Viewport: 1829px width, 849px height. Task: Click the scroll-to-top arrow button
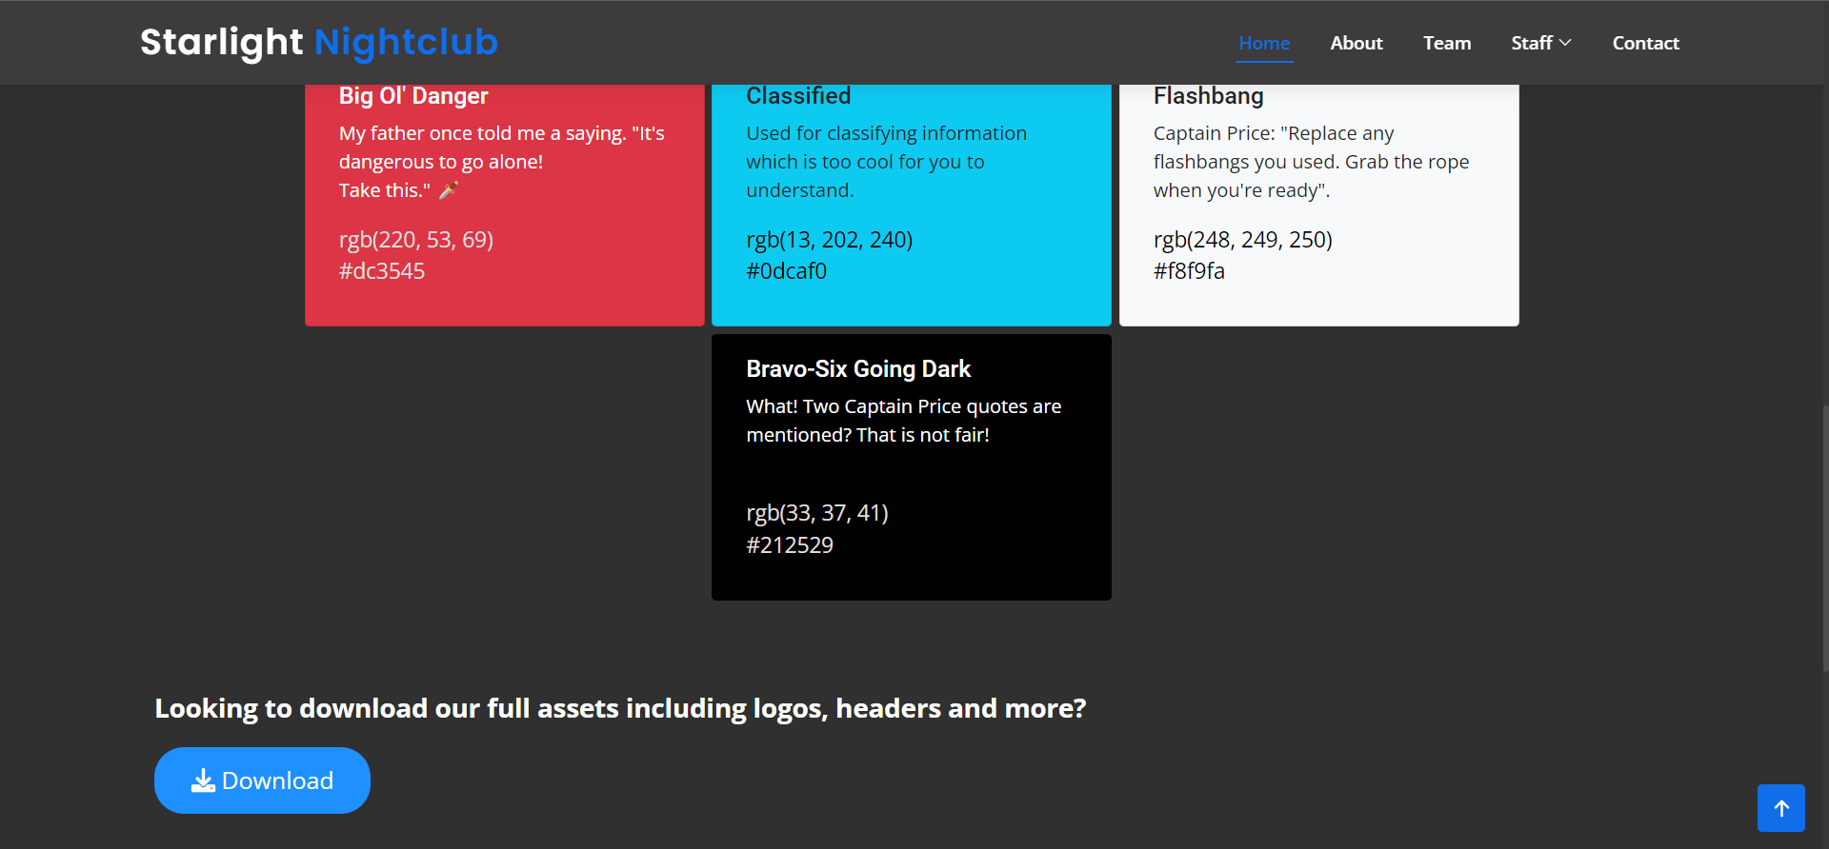click(1780, 808)
